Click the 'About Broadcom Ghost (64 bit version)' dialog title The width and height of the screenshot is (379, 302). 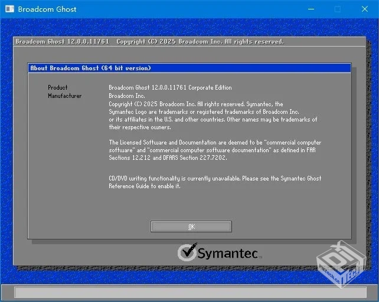click(x=91, y=68)
